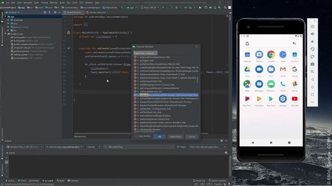Open the app run configuration dropdown

coord(132,7)
